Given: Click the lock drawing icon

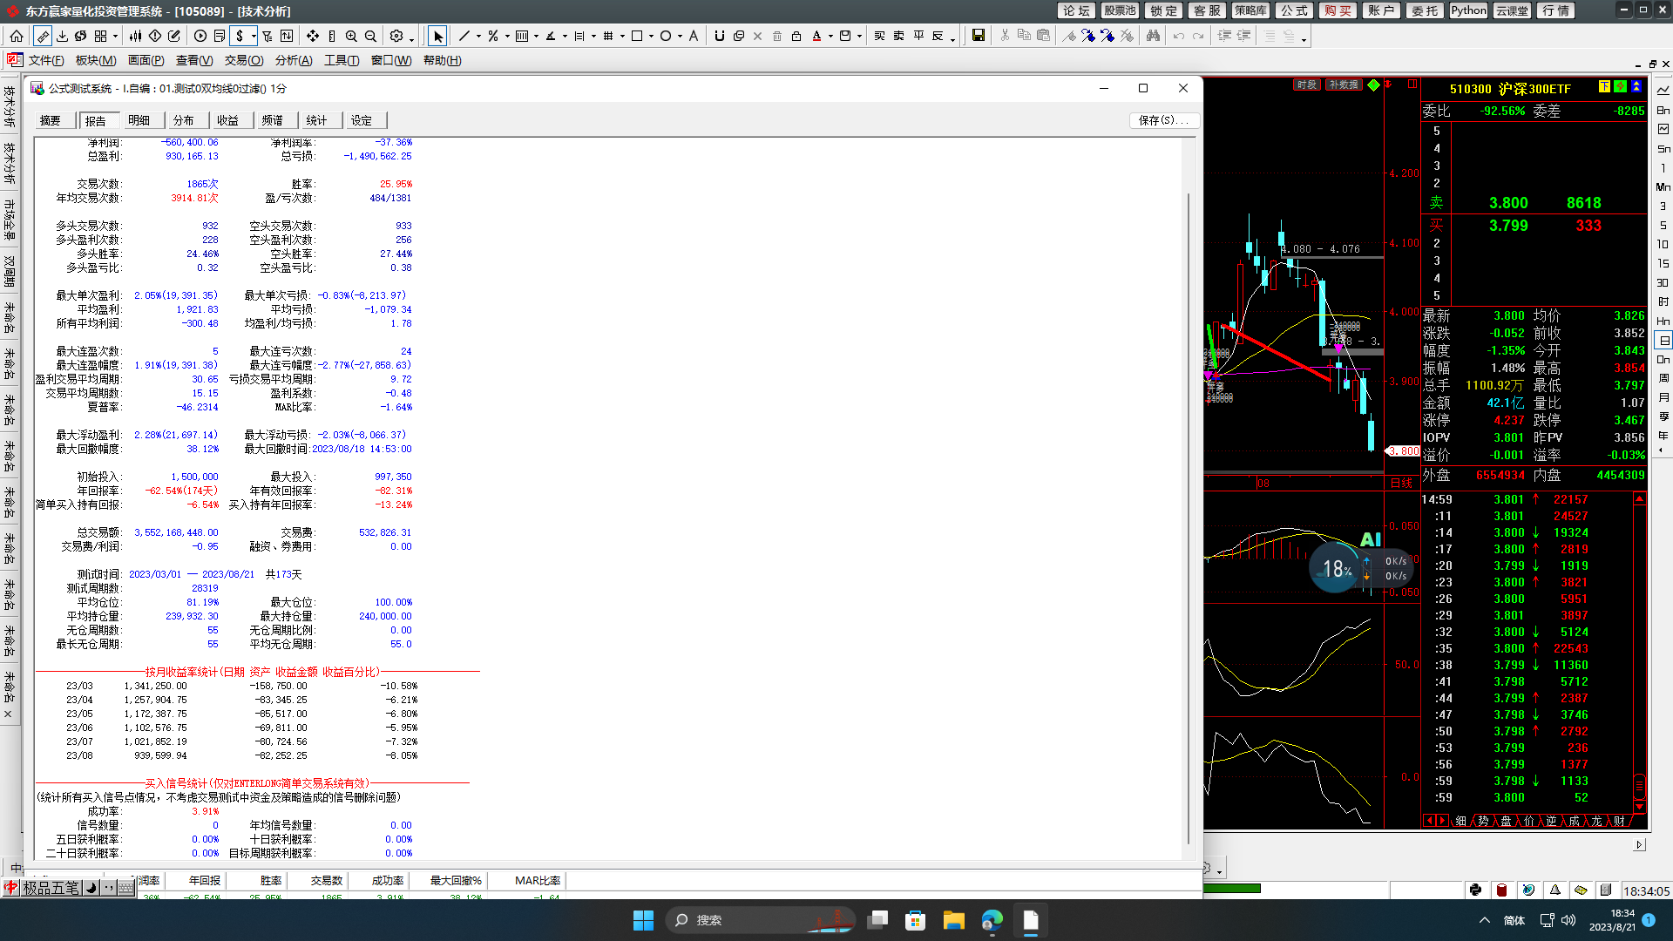Looking at the screenshot, I should coord(796,36).
